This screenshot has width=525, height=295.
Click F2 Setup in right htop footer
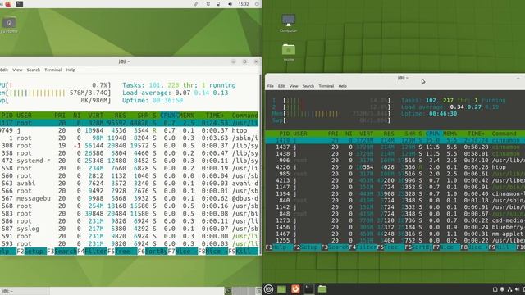tap(307, 247)
